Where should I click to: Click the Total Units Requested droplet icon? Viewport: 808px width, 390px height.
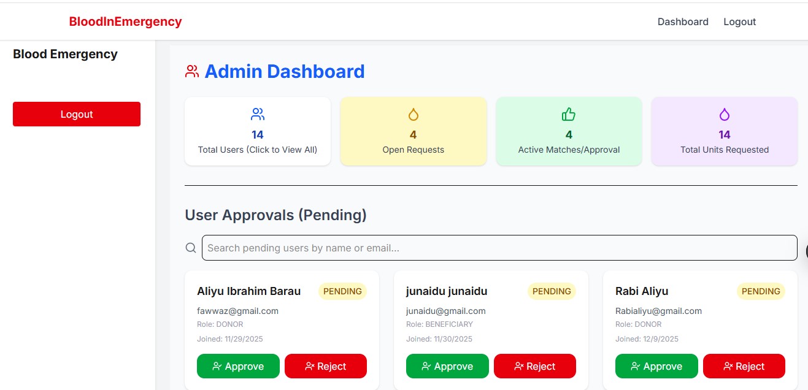pyautogui.click(x=725, y=114)
